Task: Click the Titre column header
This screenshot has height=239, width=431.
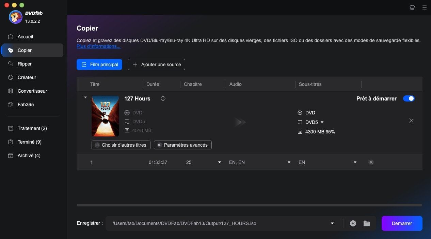Action: tap(95, 84)
